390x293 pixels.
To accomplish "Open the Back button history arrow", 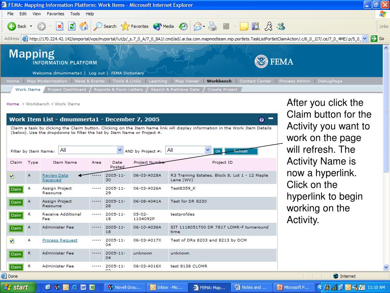I will 31,26.
